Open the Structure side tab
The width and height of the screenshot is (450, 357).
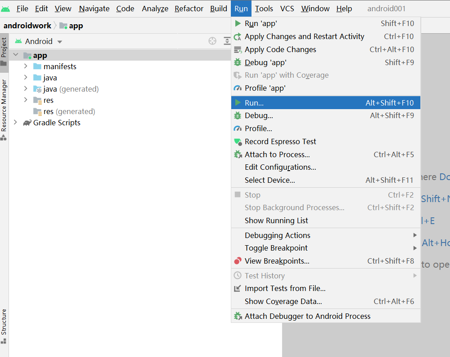point(4,326)
